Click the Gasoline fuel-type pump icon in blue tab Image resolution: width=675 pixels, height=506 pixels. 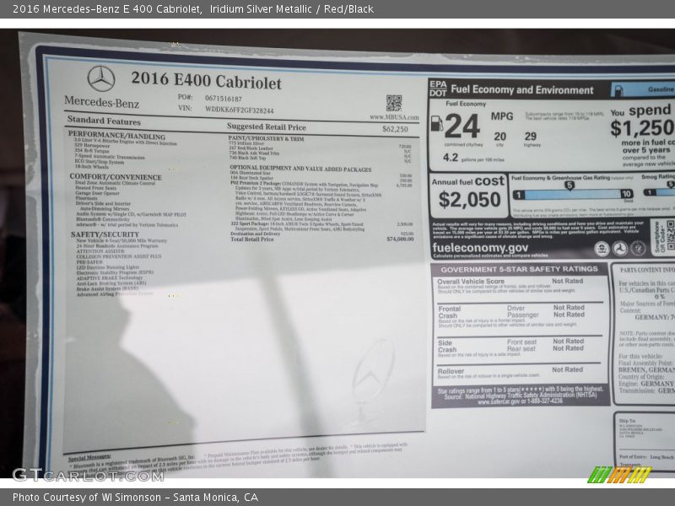pos(618,90)
